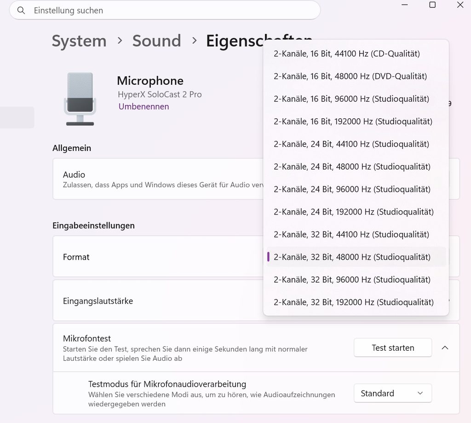471x423 pixels.
Task: Click the Eingabeeinstellungen section heading
Action: (x=93, y=226)
